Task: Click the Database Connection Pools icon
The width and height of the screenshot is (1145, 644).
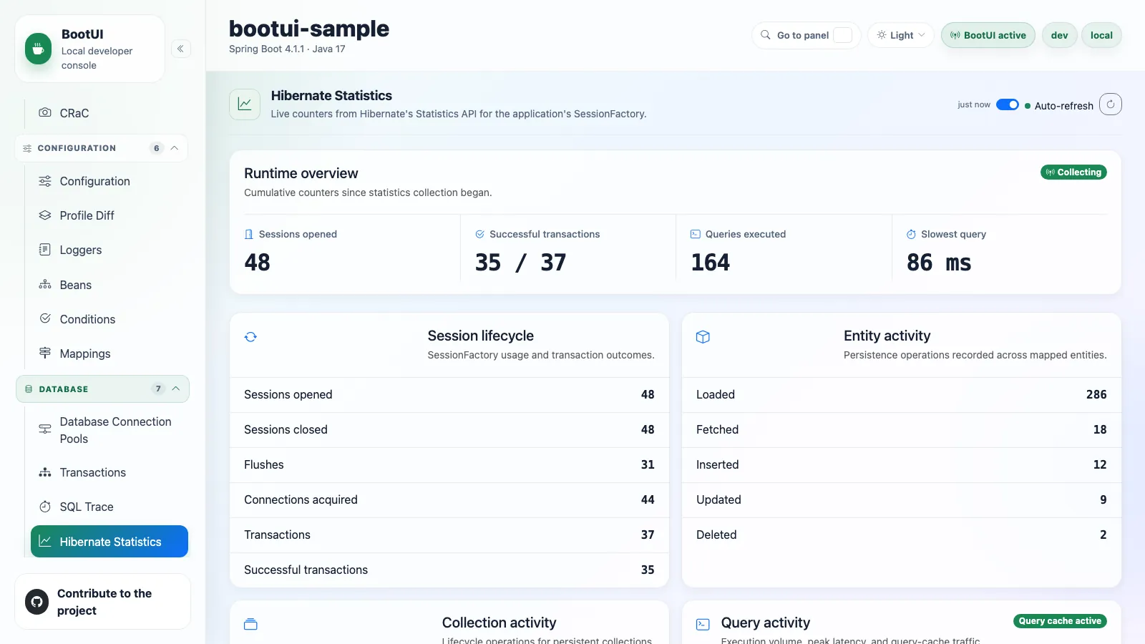Action: 45,429
